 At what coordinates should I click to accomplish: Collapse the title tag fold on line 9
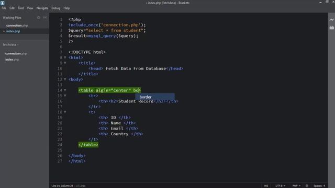tap(65, 63)
